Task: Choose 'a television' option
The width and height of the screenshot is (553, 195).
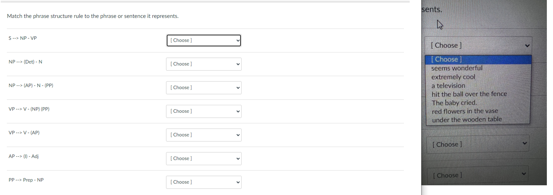Action: click(448, 85)
